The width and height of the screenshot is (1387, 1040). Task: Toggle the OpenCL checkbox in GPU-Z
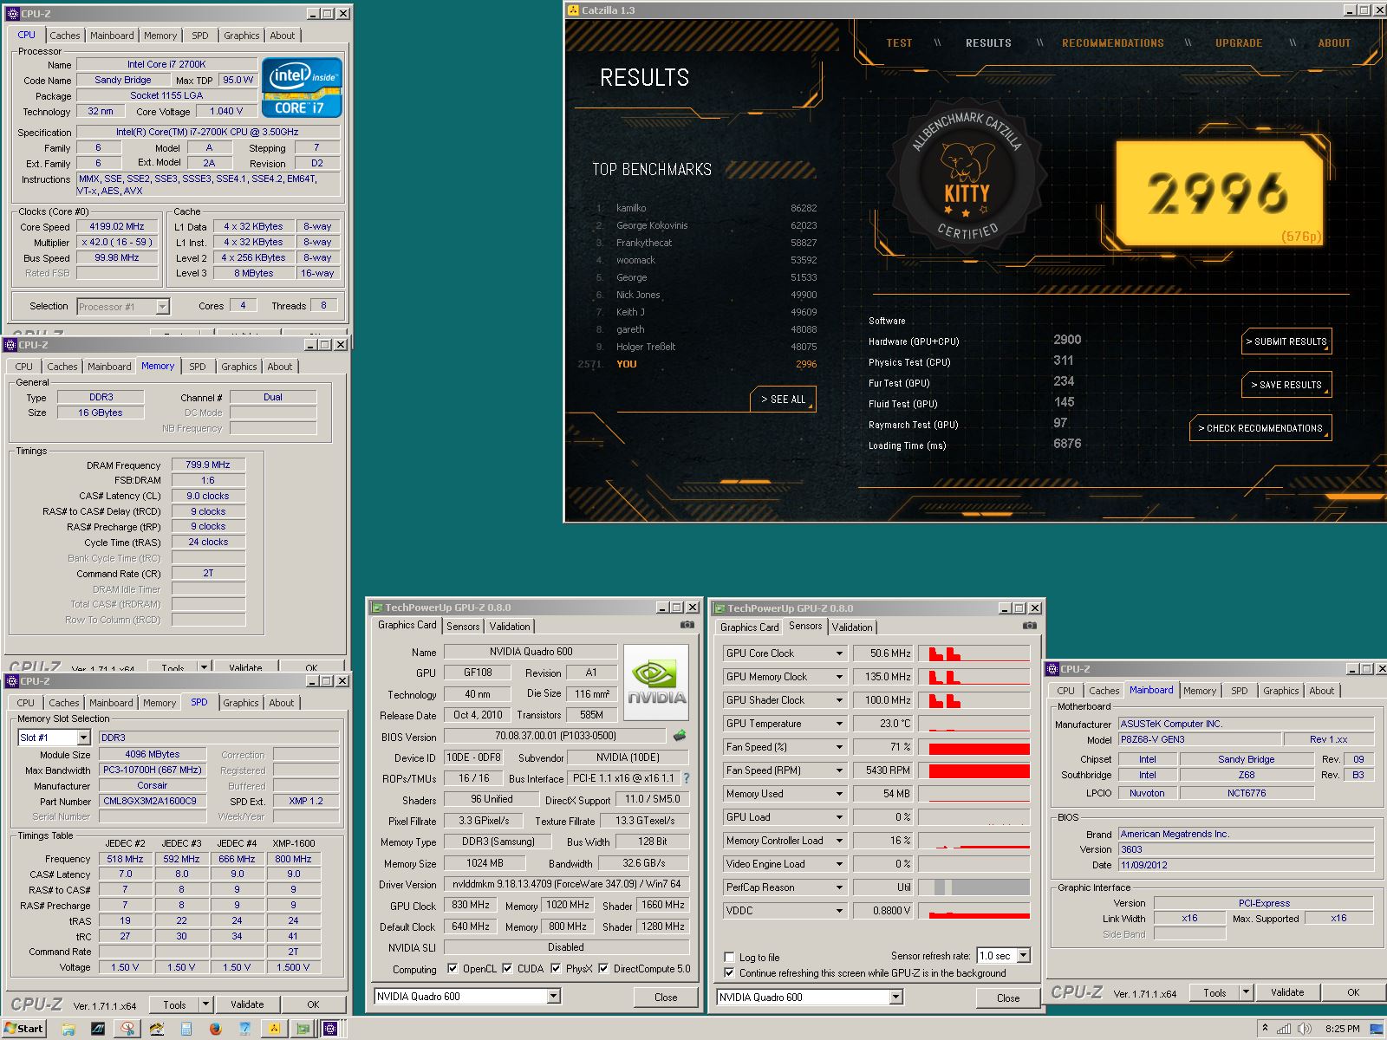pyautogui.click(x=453, y=968)
